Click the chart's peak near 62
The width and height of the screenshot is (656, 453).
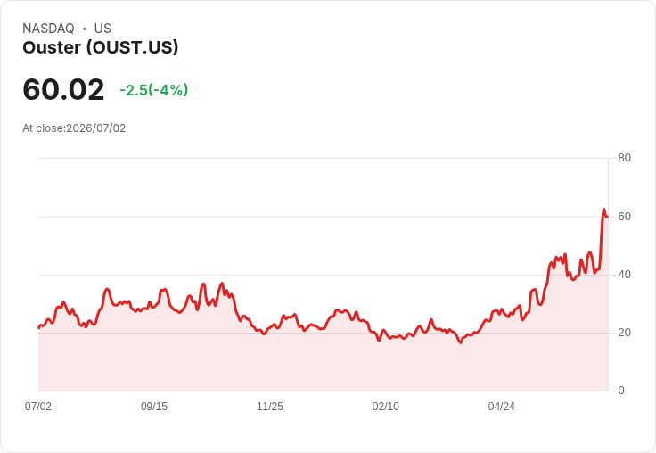603,210
